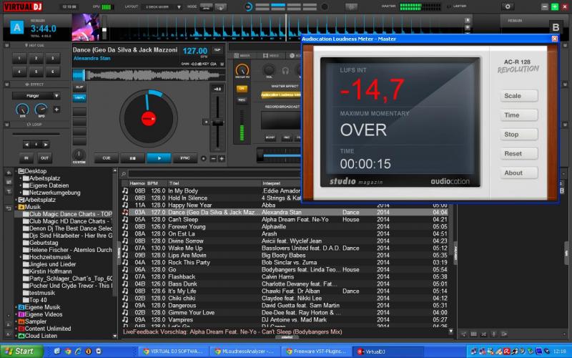Expand the Hochzeitsmusik folder

tap(20, 256)
